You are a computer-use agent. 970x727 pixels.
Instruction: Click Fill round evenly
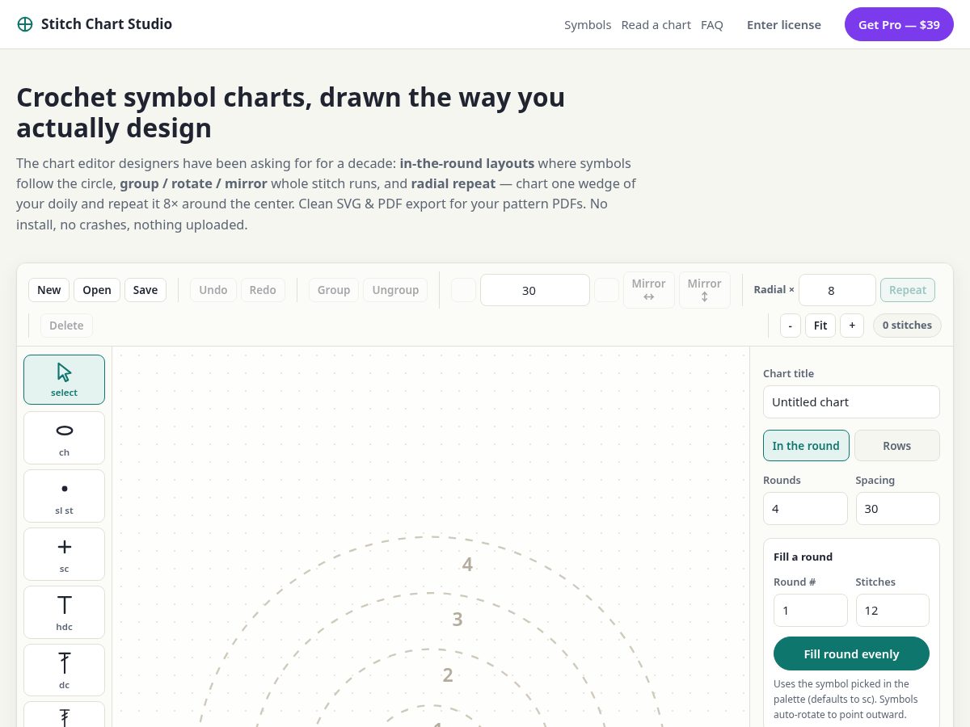coord(851,653)
